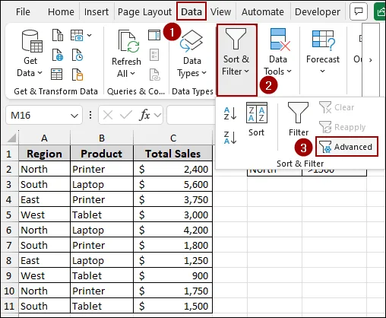This screenshot has width=386, height=318.
Task: Click the Properties icon in Queries group
Action: [154, 55]
